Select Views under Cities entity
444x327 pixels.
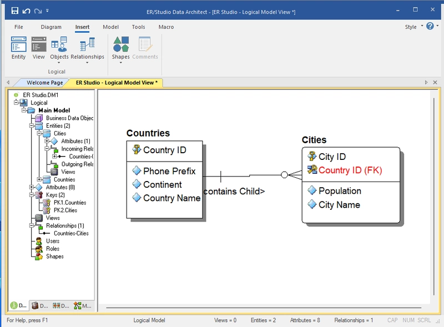(x=68, y=172)
